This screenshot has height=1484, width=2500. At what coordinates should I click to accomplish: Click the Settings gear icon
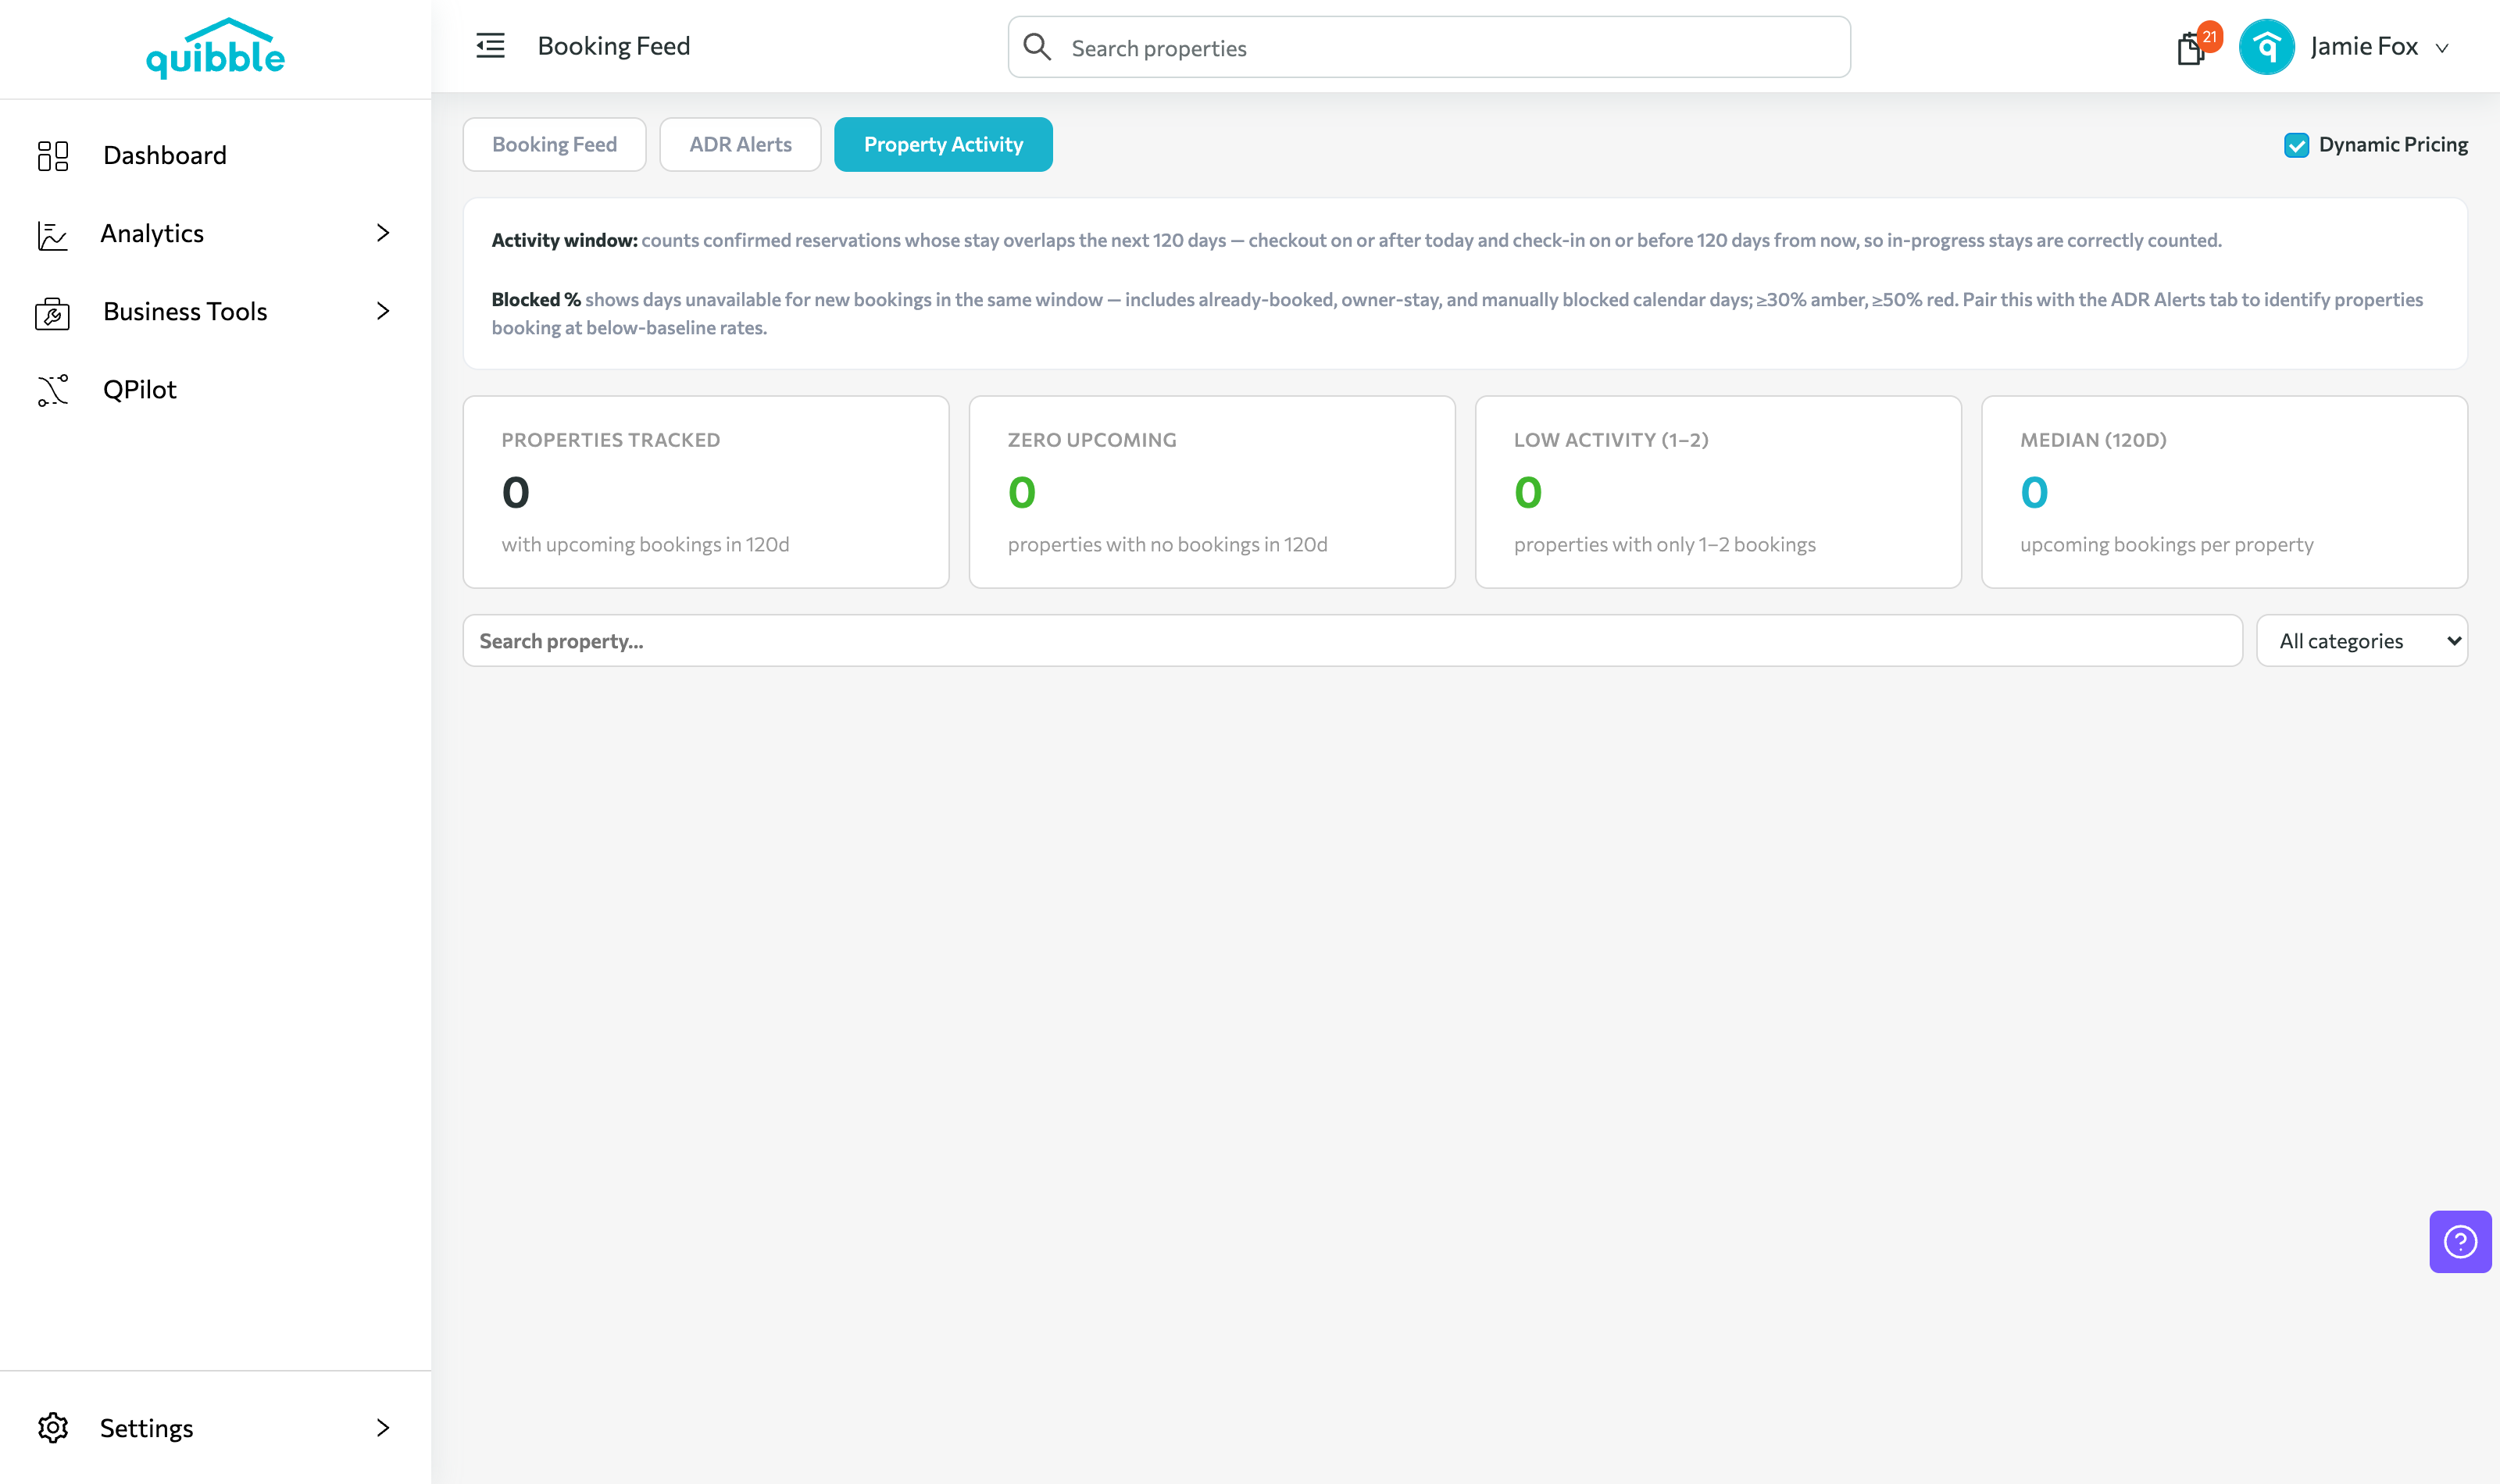pos(53,1427)
